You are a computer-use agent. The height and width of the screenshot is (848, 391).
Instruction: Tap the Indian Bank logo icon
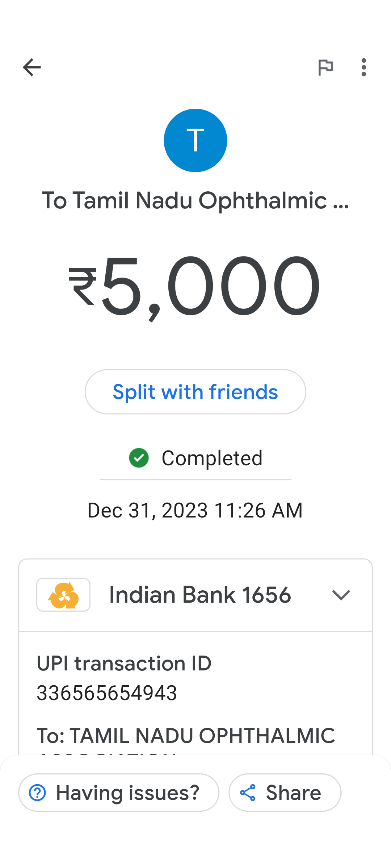coord(63,595)
